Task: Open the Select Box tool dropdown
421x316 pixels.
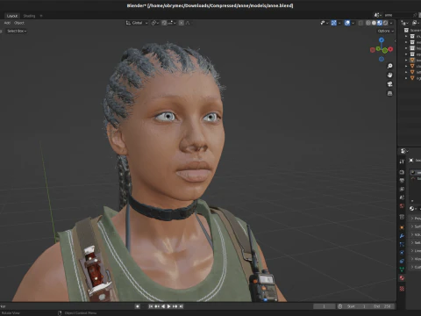Action: [x=17, y=31]
